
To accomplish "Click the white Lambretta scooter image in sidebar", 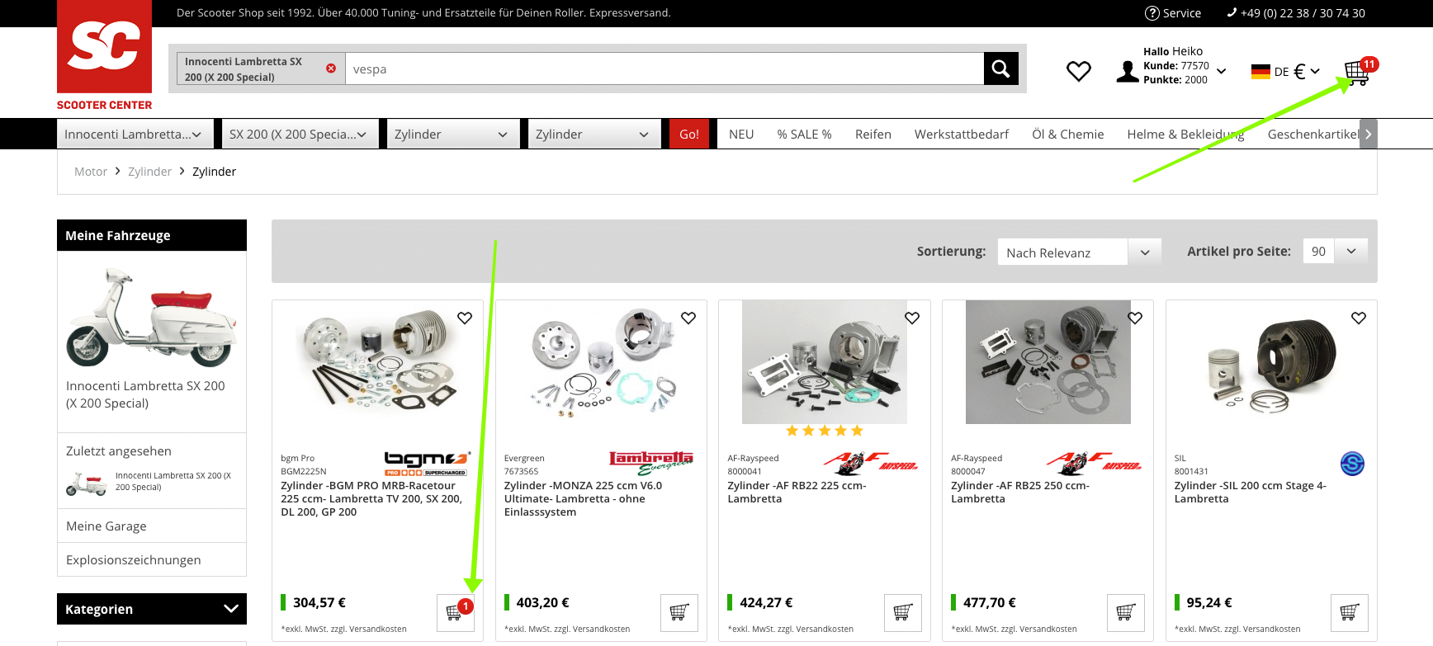I will [x=152, y=318].
